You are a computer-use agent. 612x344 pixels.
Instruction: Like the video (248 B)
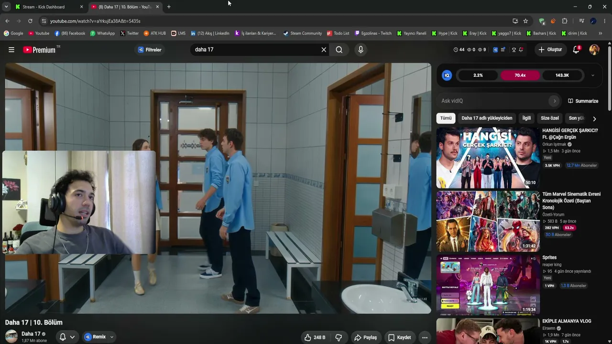click(315, 337)
